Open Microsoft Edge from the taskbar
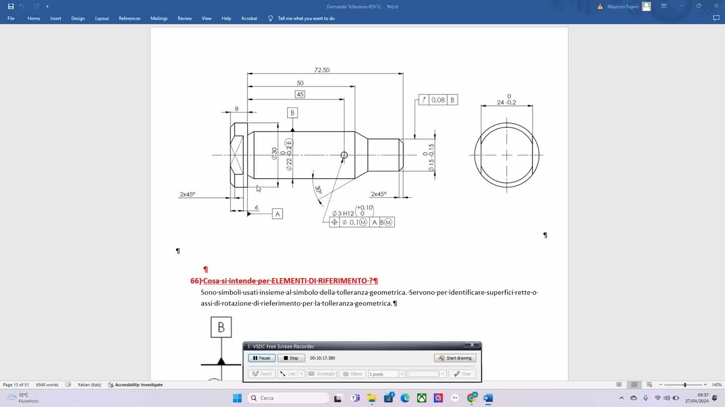The width and height of the screenshot is (725, 407). pos(405,398)
